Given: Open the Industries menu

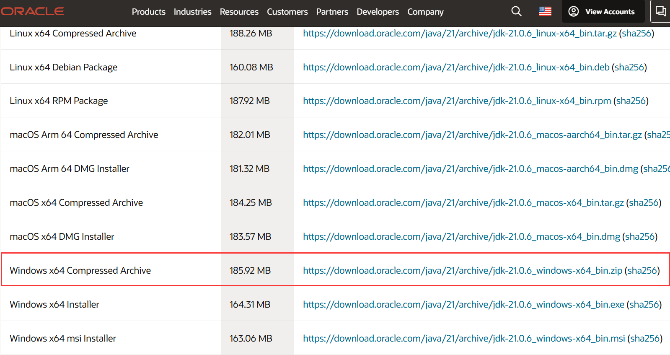Looking at the screenshot, I should coord(193,12).
